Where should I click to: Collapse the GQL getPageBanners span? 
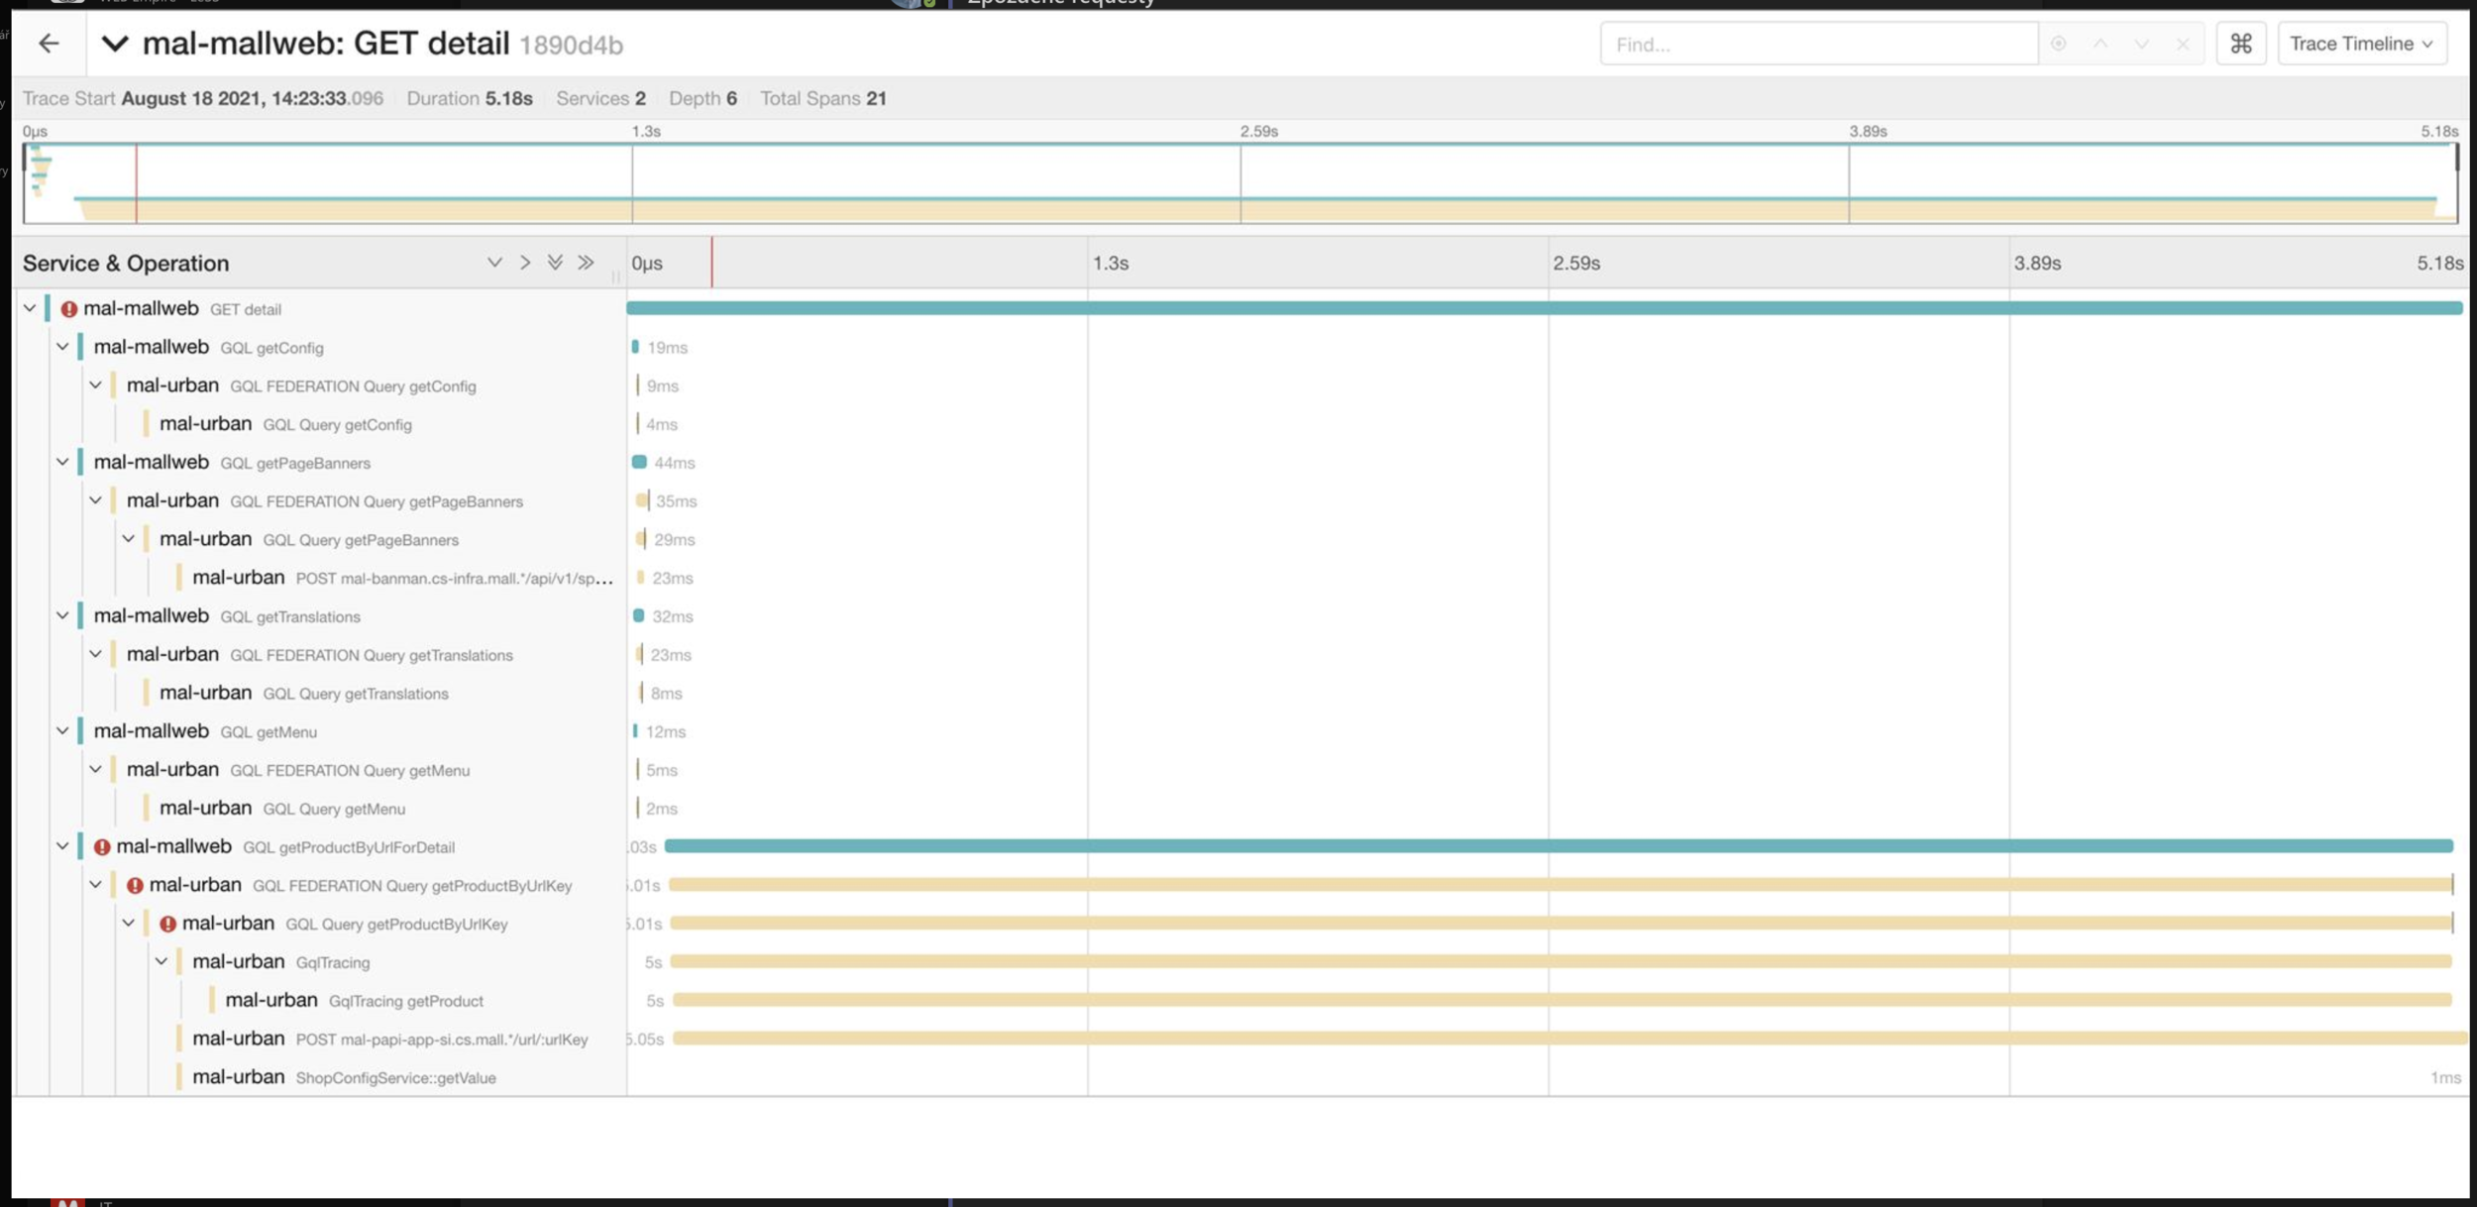pos(62,462)
